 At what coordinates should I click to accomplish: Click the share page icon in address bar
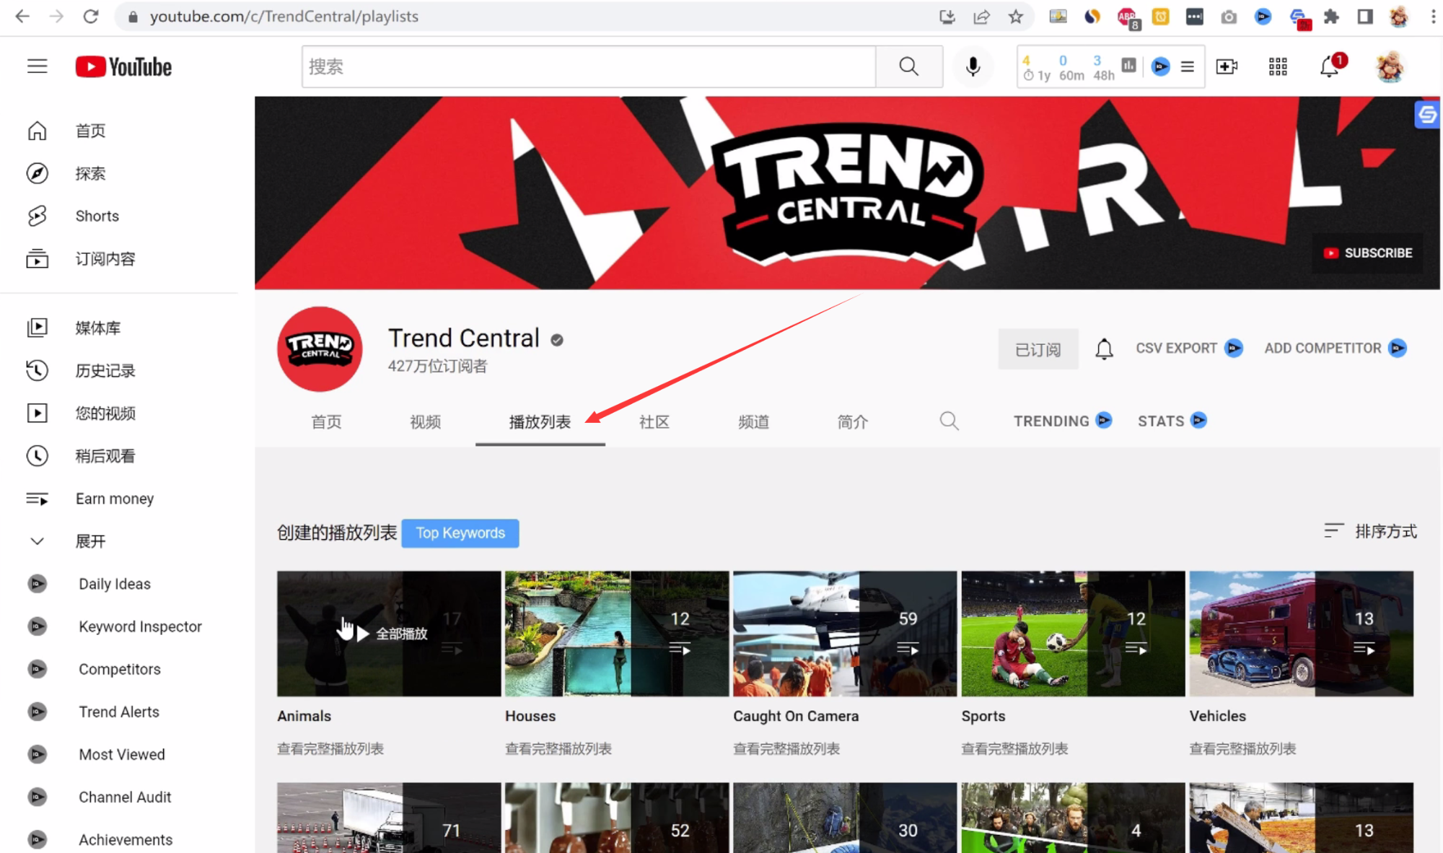click(x=981, y=17)
